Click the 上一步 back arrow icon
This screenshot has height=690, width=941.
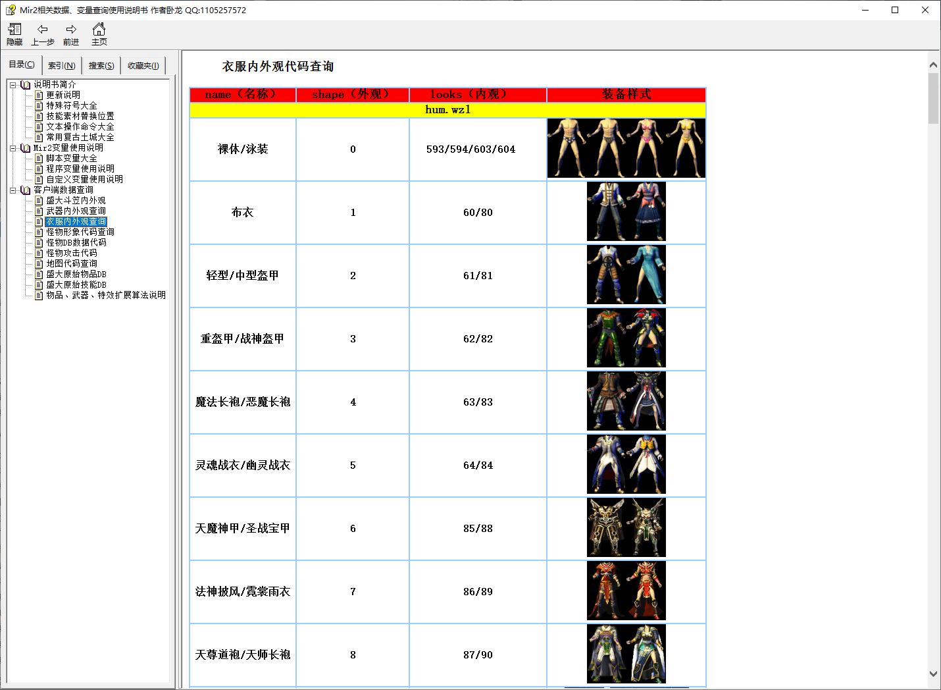click(42, 29)
